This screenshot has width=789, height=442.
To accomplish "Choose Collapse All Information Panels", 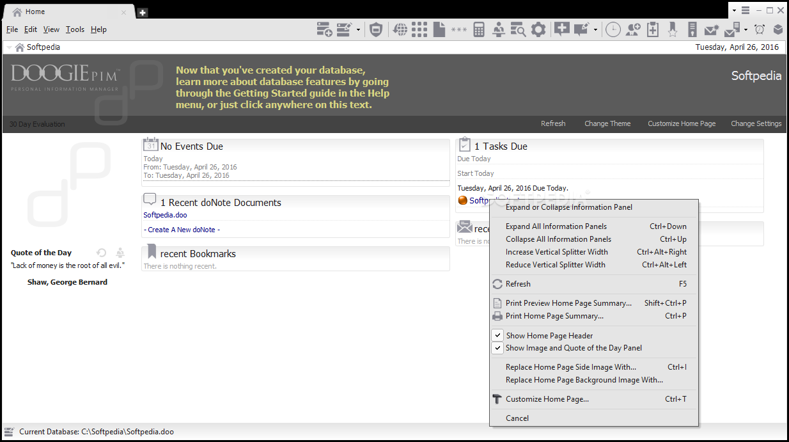I will tap(593, 239).
